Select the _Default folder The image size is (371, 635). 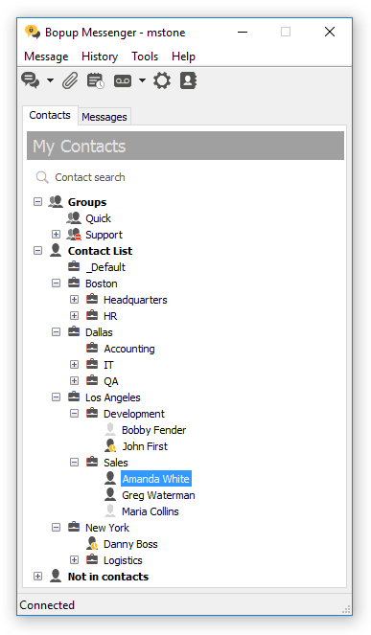click(105, 267)
